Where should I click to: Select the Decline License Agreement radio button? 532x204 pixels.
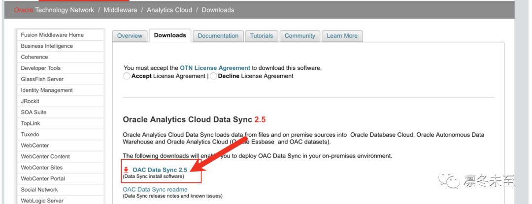(213, 76)
